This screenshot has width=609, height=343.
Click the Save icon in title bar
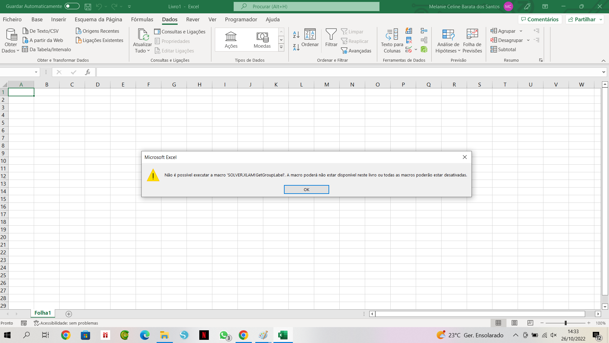pyautogui.click(x=88, y=6)
